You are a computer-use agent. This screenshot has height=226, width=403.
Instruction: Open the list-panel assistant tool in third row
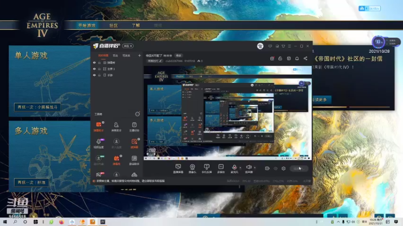pos(134,160)
